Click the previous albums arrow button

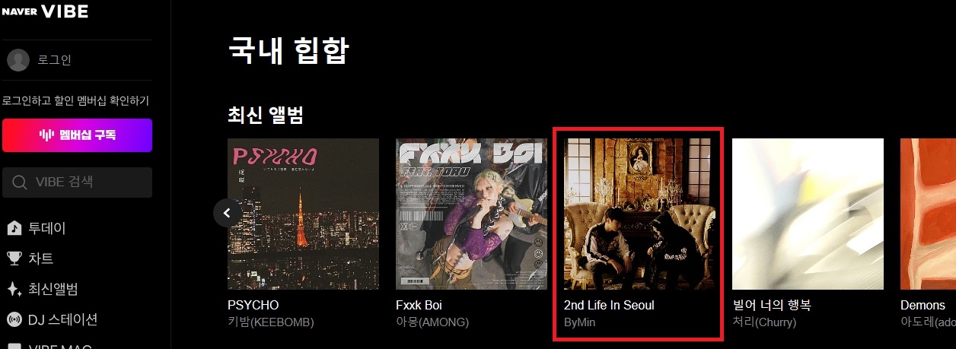click(227, 213)
